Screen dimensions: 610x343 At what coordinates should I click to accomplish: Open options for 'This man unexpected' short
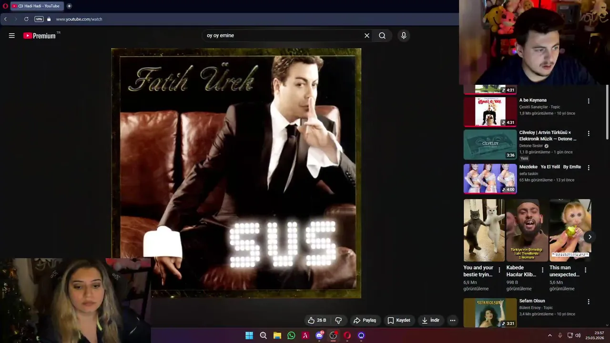586,270
